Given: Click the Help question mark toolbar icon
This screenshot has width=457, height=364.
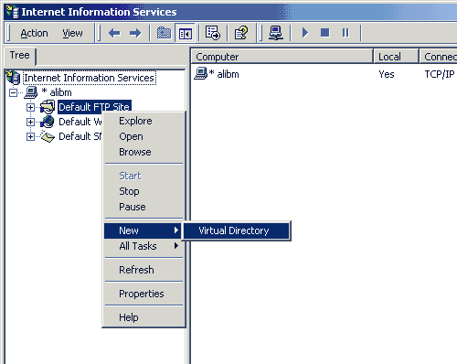Looking at the screenshot, I should (x=241, y=33).
